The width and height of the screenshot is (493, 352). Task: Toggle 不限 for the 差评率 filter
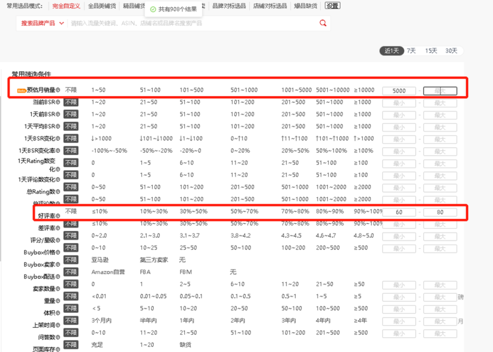tap(71, 224)
